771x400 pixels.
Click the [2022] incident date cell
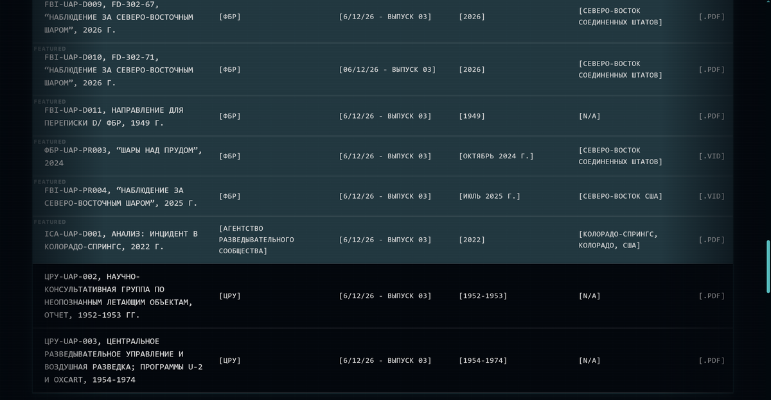[x=472, y=240]
